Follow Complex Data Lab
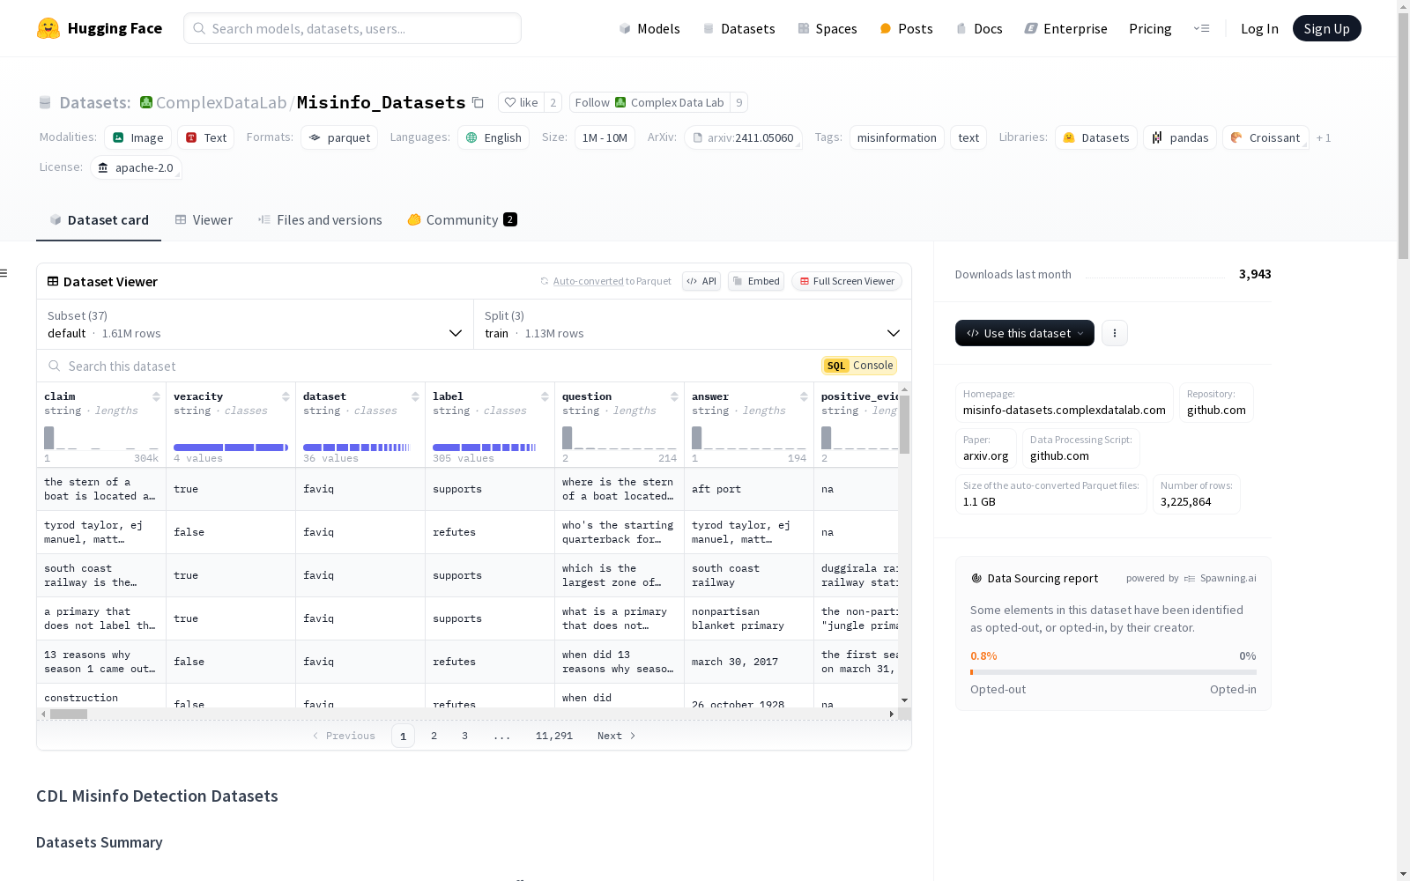Screen dimensions: 1410x881 pyautogui.click(x=649, y=102)
